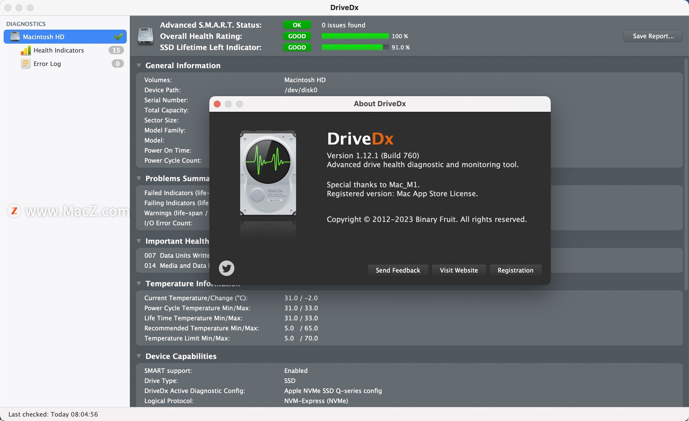Image resolution: width=689 pixels, height=421 pixels.
Task: Click the green checkmark on Macintosh HD row
Action: 118,37
